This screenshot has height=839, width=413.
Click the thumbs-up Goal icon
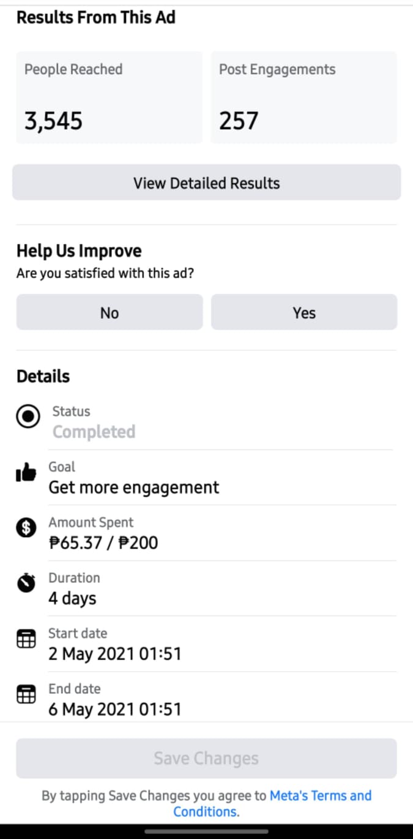coord(26,473)
